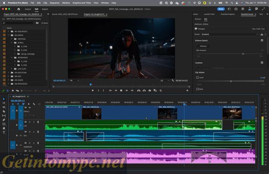The height and width of the screenshot is (174, 269).
Task: Click the blue Share button
Action: [221, 9]
